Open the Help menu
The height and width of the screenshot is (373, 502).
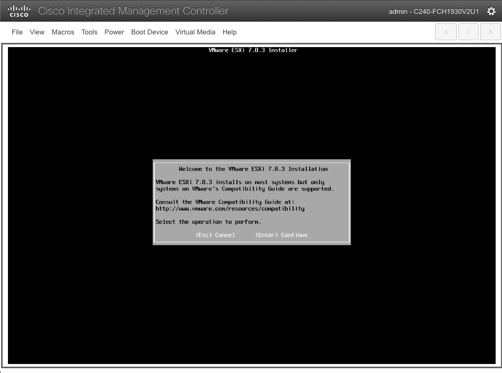(230, 32)
